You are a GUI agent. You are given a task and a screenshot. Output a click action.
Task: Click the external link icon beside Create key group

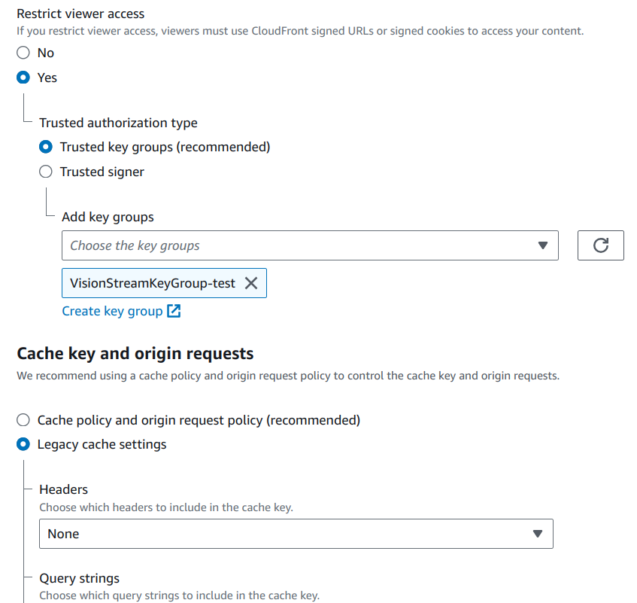point(174,311)
